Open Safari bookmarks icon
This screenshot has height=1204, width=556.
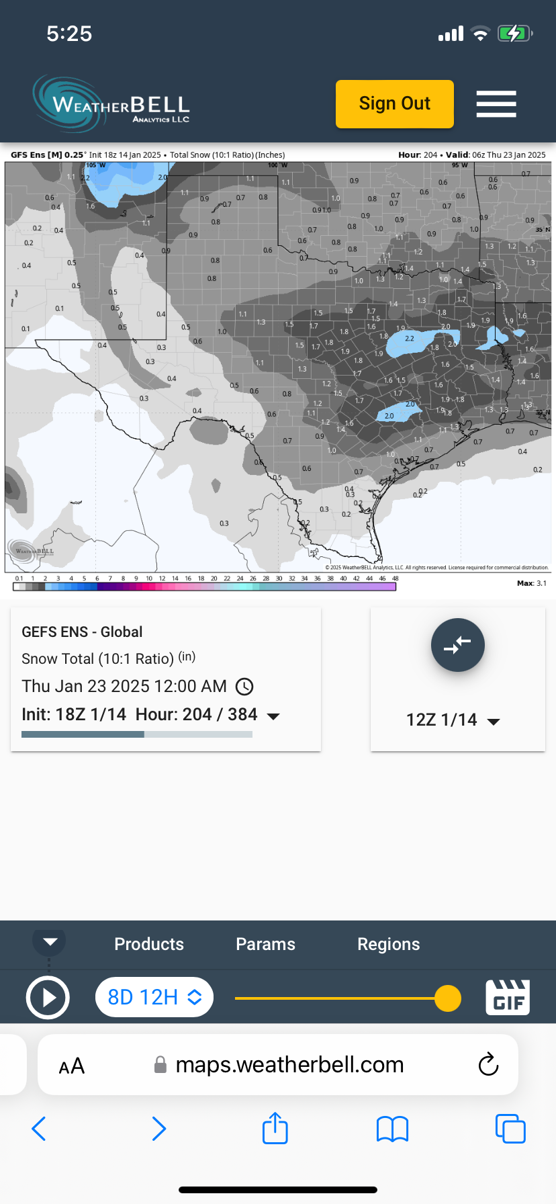click(393, 1129)
